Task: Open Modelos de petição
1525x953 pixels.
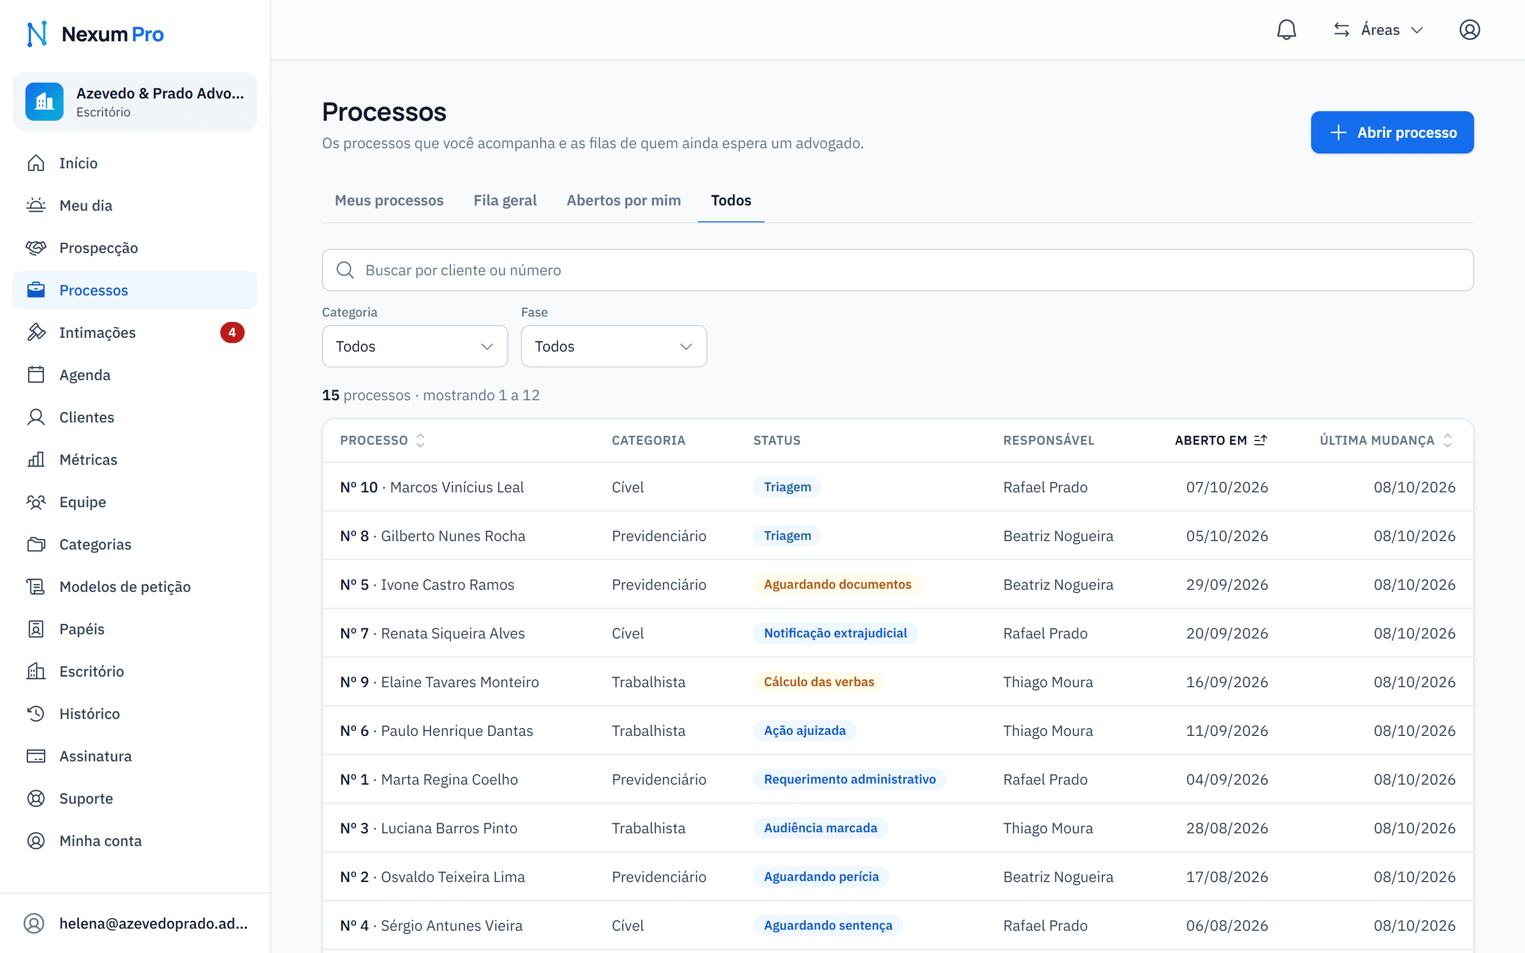Action: [135, 587]
